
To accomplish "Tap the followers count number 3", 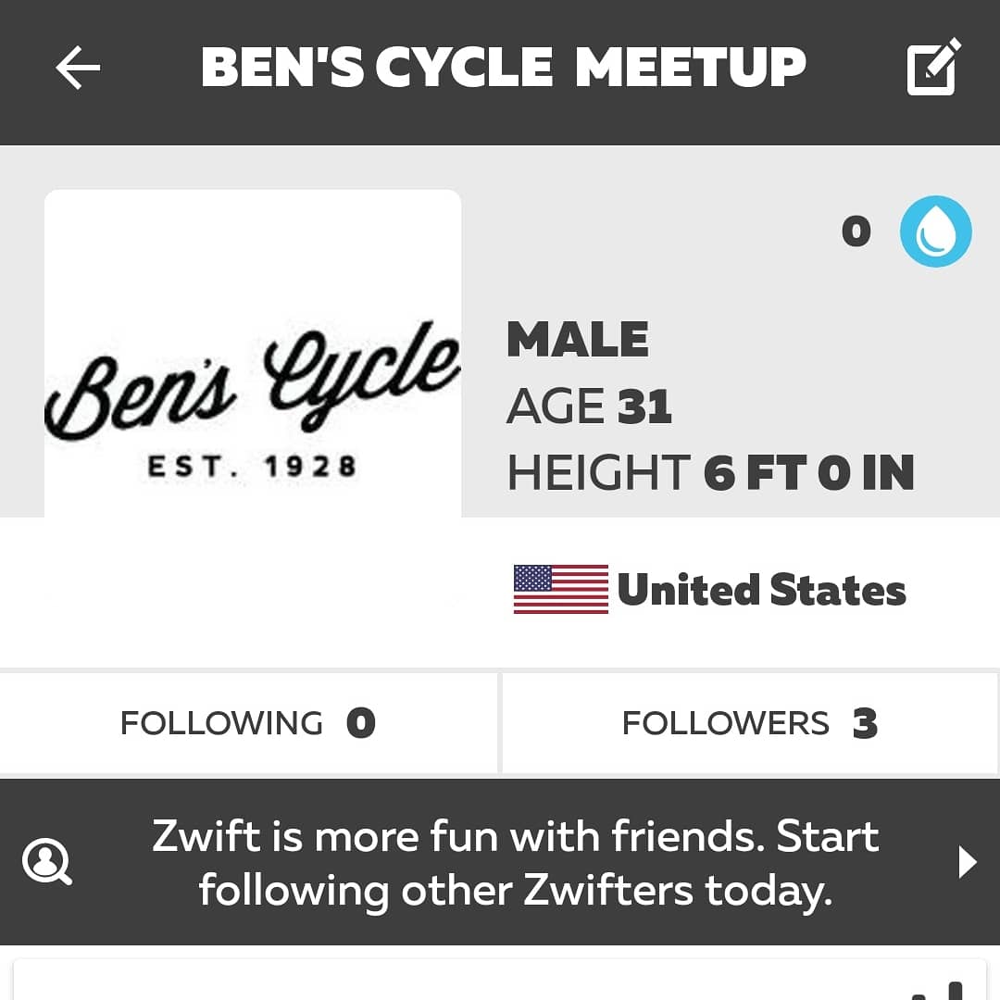I will coord(865,723).
